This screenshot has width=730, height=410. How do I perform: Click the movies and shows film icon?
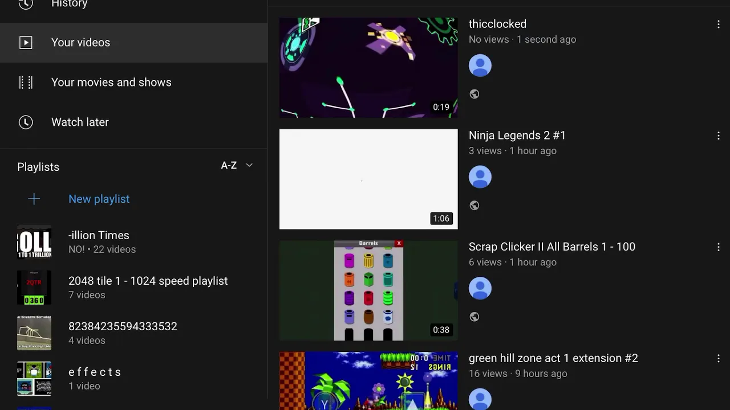(x=26, y=83)
